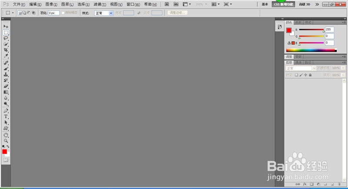
Task: Select the Rectangular Marquee tool in toolbox
Action: 6,32
